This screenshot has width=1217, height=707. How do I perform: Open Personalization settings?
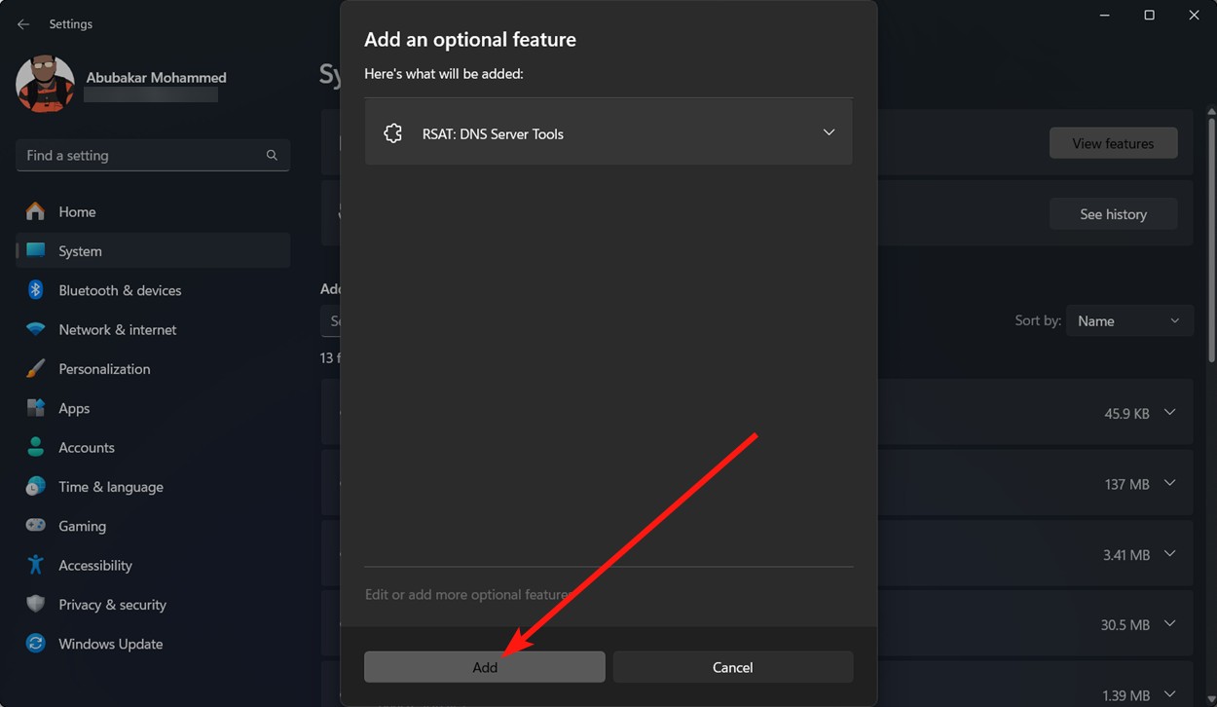coord(104,368)
